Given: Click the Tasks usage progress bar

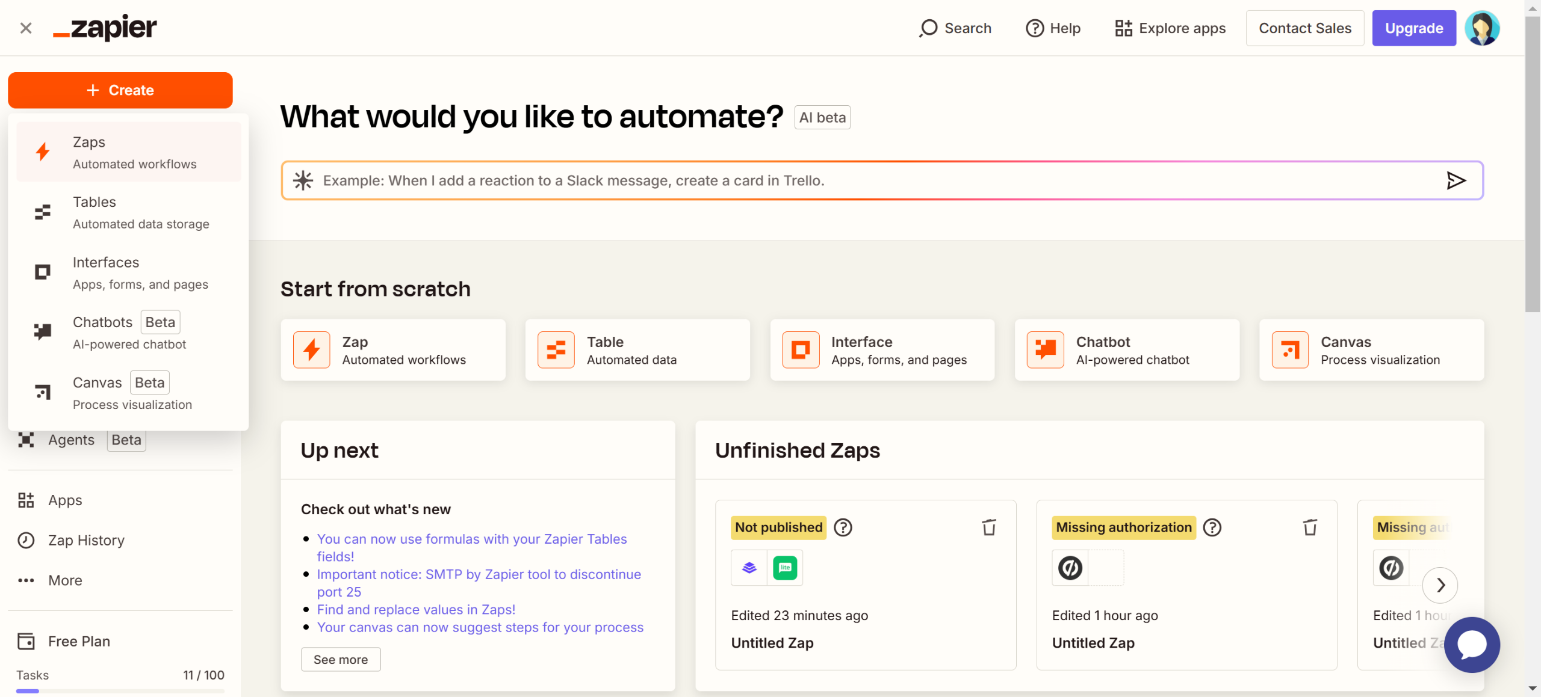Looking at the screenshot, I should click(x=120, y=691).
